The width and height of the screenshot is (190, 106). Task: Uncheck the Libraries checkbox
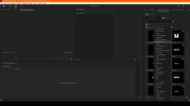(147, 27)
